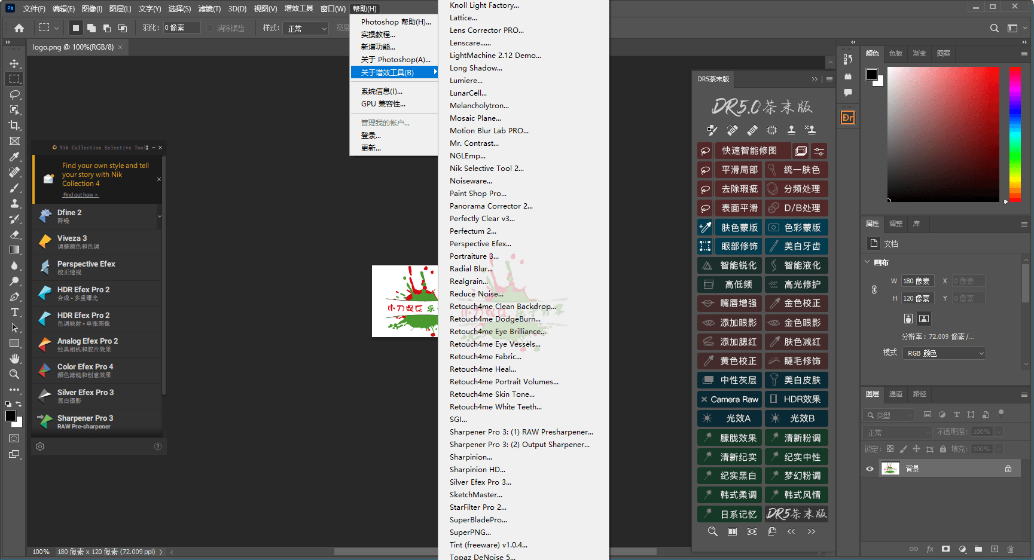Select the Hand tool
The height and width of the screenshot is (560, 1034).
(15, 359)
